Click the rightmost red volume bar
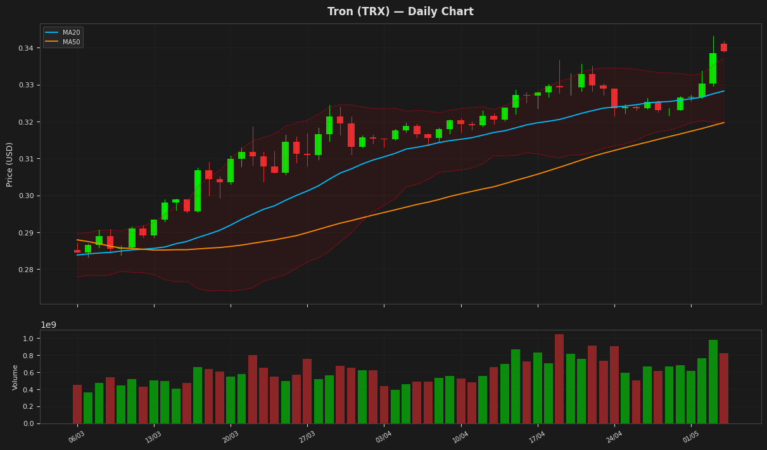 tap(724, 389)
